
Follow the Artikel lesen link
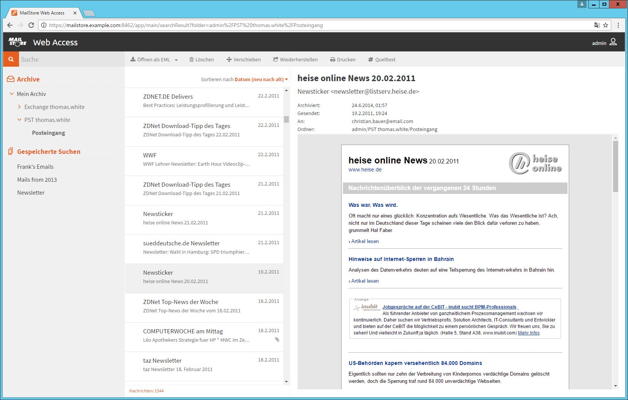click(x=363, y=241)
